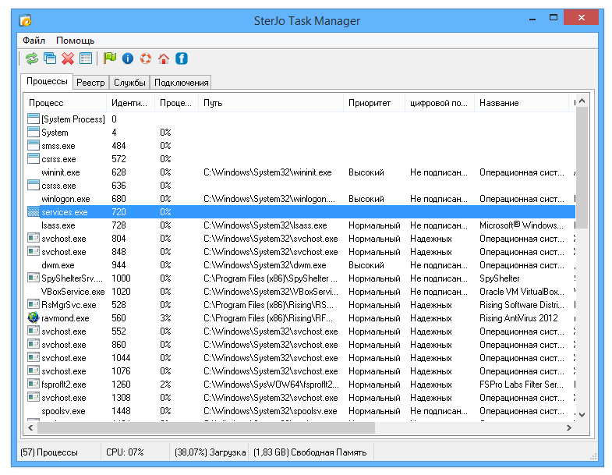Click the horizontal scrollbar left arrow
This screenshot has width=612, height=475.
pos(30,427)
